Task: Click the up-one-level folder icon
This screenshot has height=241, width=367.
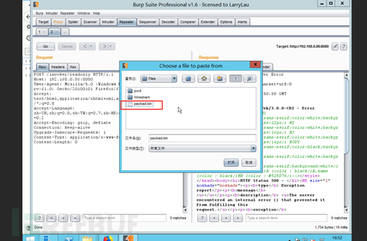Action: click(x=188, y=78)
